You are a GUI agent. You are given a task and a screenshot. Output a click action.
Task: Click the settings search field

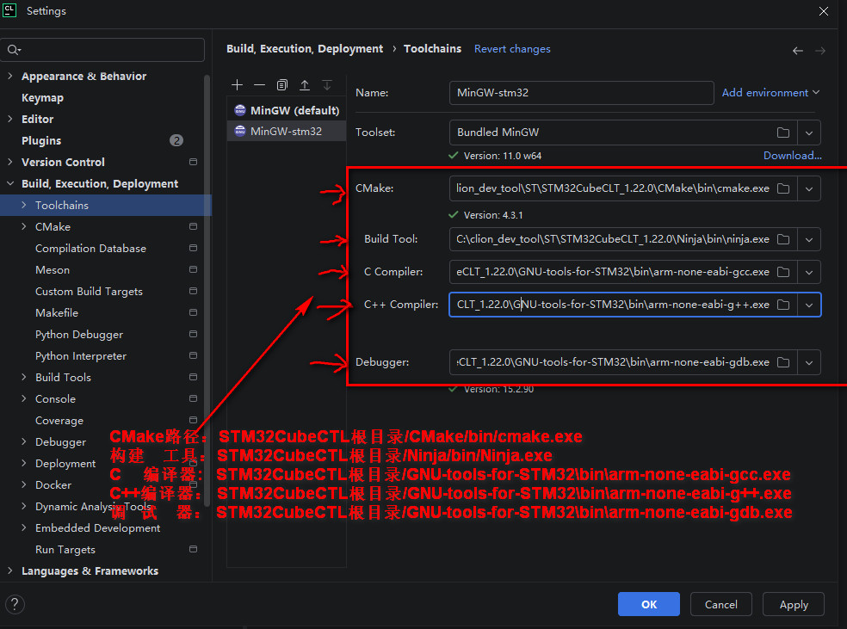coord(102,50)
